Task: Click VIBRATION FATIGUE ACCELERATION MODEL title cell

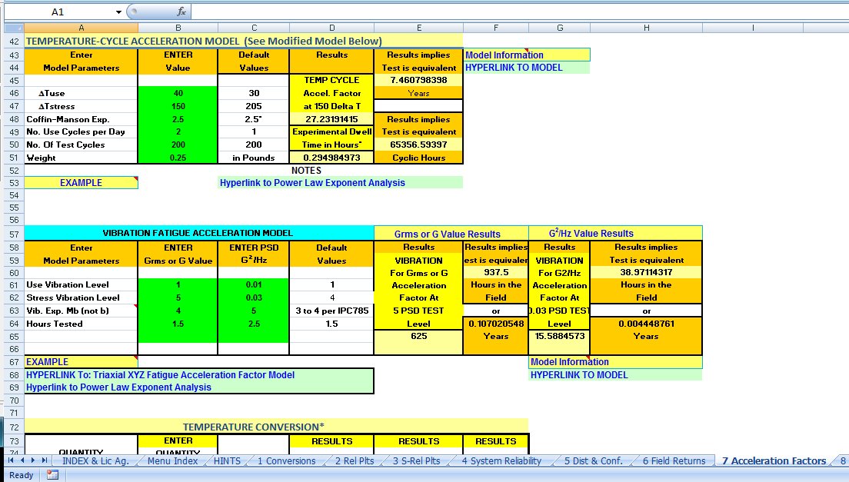Action: pyautogui.click(x=198, y=233)
